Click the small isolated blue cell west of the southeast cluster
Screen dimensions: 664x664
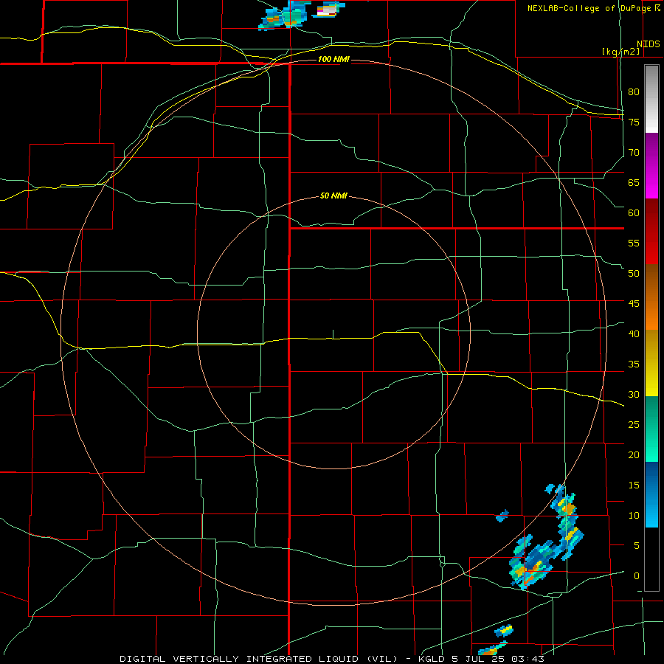[502, 516]
